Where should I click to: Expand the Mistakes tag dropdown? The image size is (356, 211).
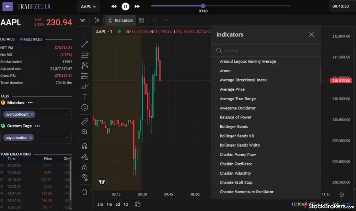[x=67, y=115]
